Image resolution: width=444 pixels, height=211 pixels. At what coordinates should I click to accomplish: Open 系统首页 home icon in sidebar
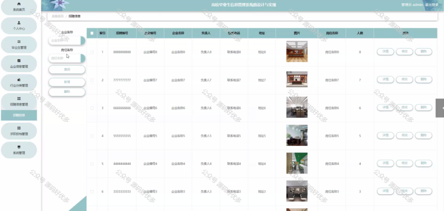[19, 4]
